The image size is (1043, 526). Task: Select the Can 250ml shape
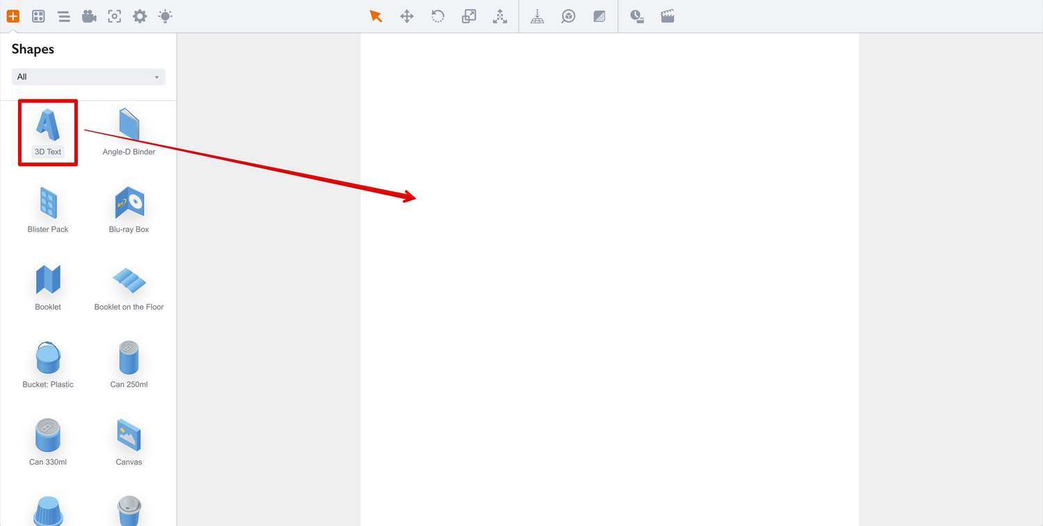[x=129, y=365]
